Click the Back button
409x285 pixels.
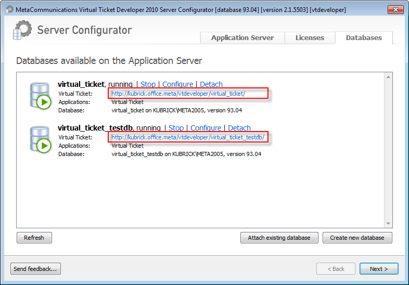click(x=336, y=268)
